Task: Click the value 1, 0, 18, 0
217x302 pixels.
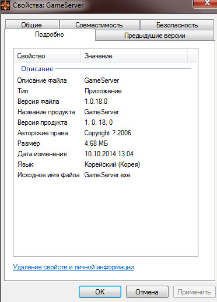Action: [99, 122]
